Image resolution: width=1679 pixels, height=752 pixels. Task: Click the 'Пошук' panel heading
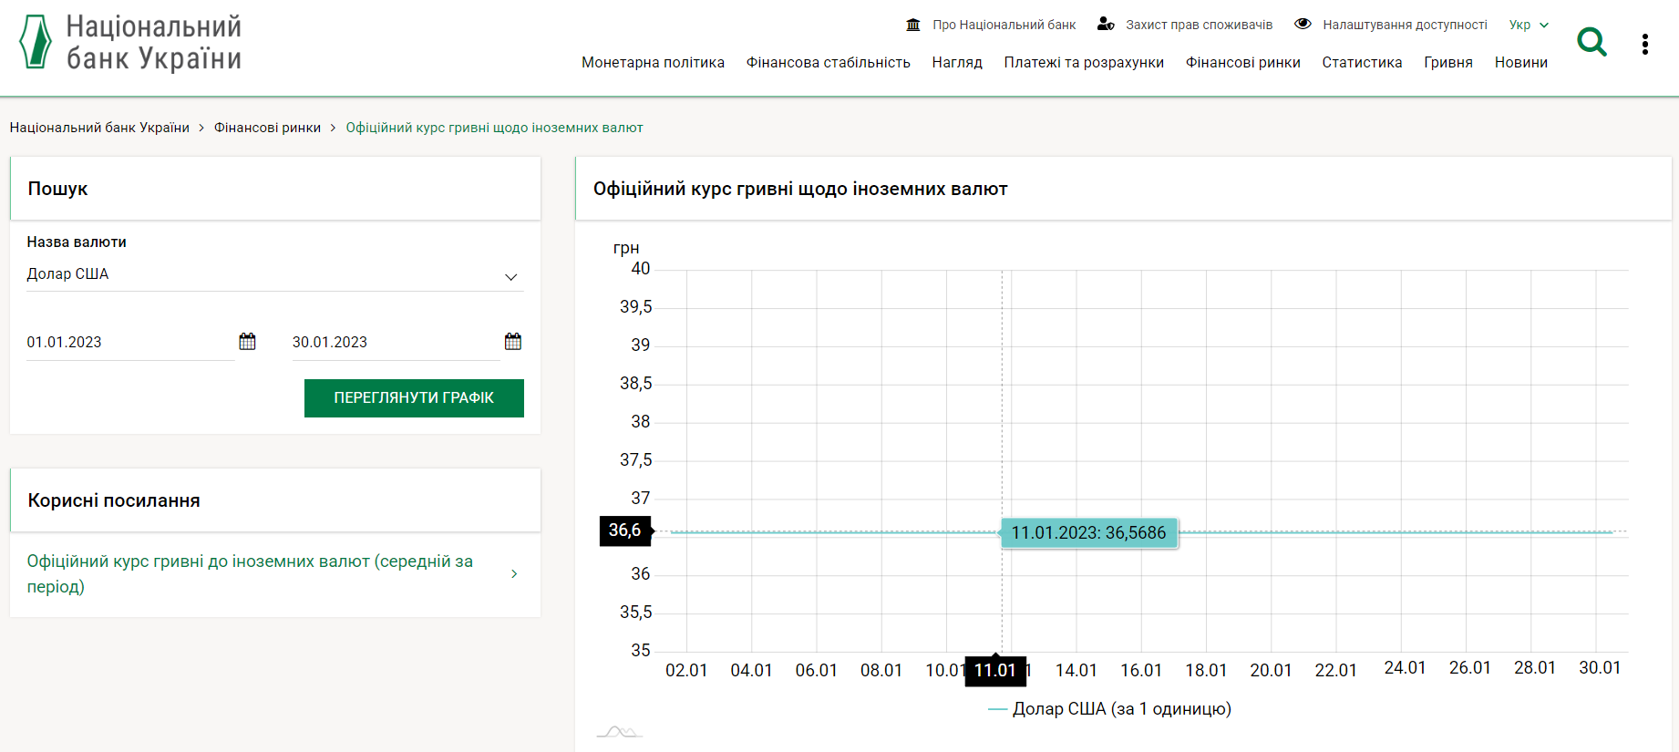click(57, 189)
